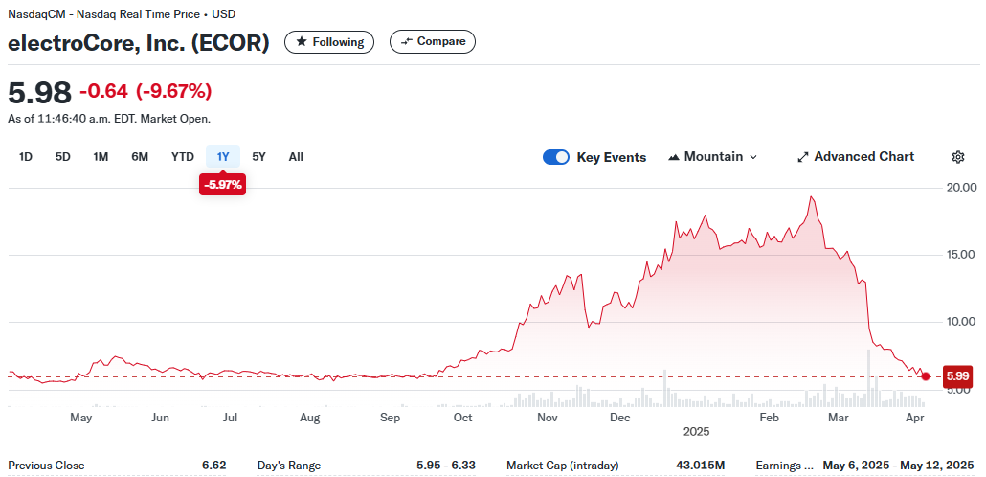Click the Previous Close label
This screenshot has height=477, width=986.
(x=46, y=466)
